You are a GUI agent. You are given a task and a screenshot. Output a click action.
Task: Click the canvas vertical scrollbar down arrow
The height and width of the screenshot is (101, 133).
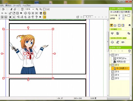[x=108, y=95]
